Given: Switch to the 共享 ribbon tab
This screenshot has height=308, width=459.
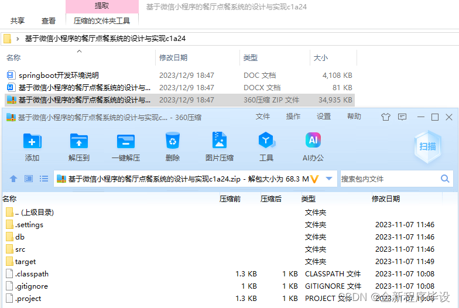Looking at the screenshot, I should point(18,21).
